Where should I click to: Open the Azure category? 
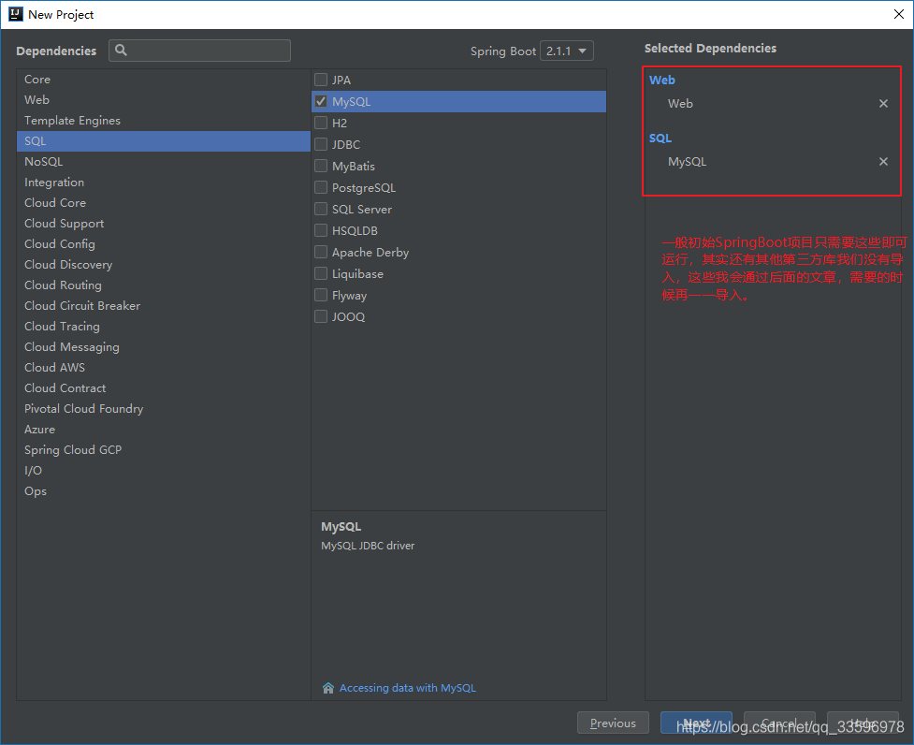coord(163,429)
